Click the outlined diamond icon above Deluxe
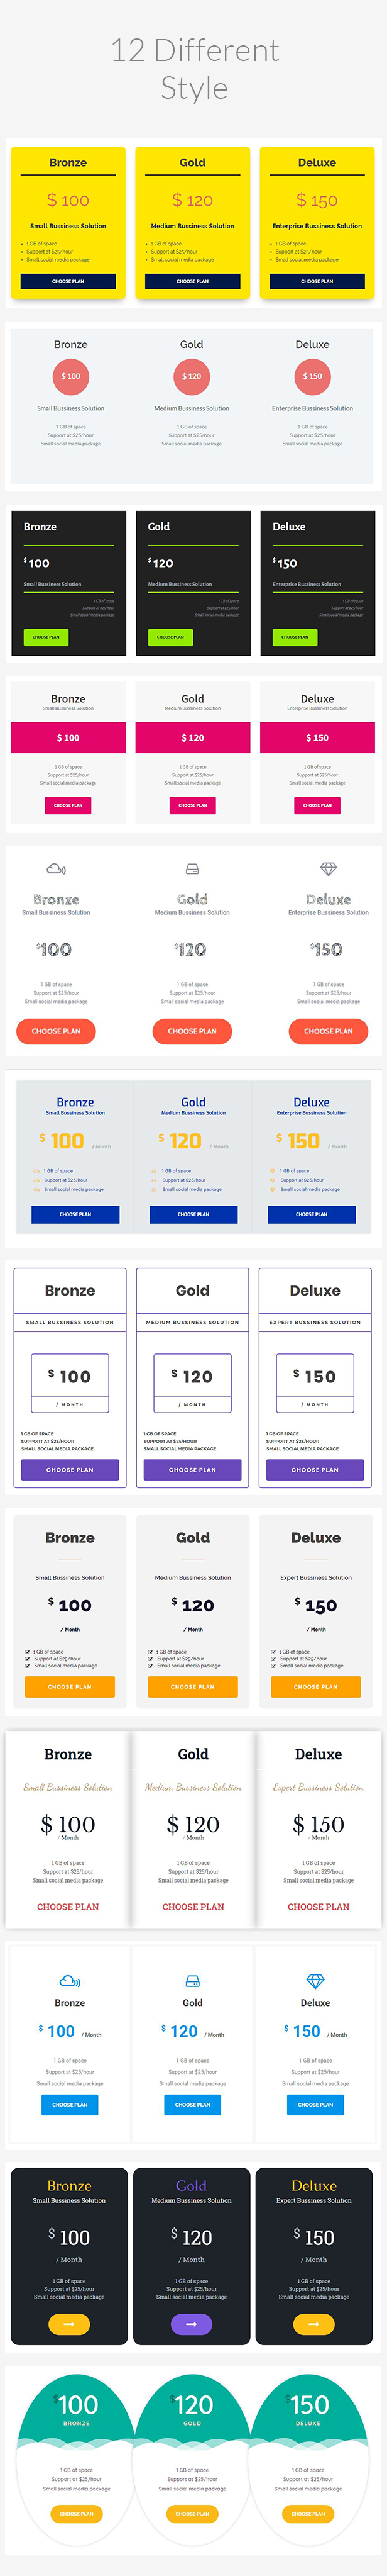The image size is (387, 2576). pos(328,868)
